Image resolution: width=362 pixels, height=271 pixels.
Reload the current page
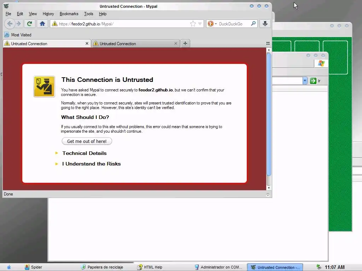(x=29, y=24)
